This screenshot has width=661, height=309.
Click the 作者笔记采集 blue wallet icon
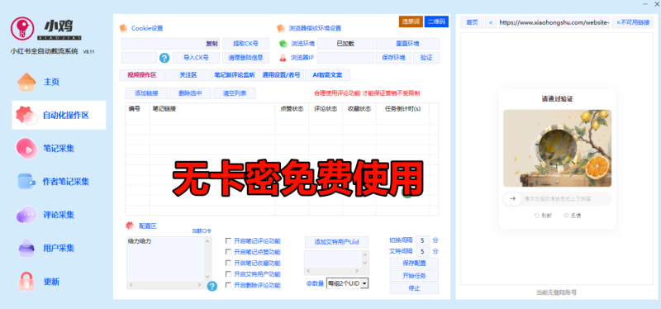click(26, 182)
